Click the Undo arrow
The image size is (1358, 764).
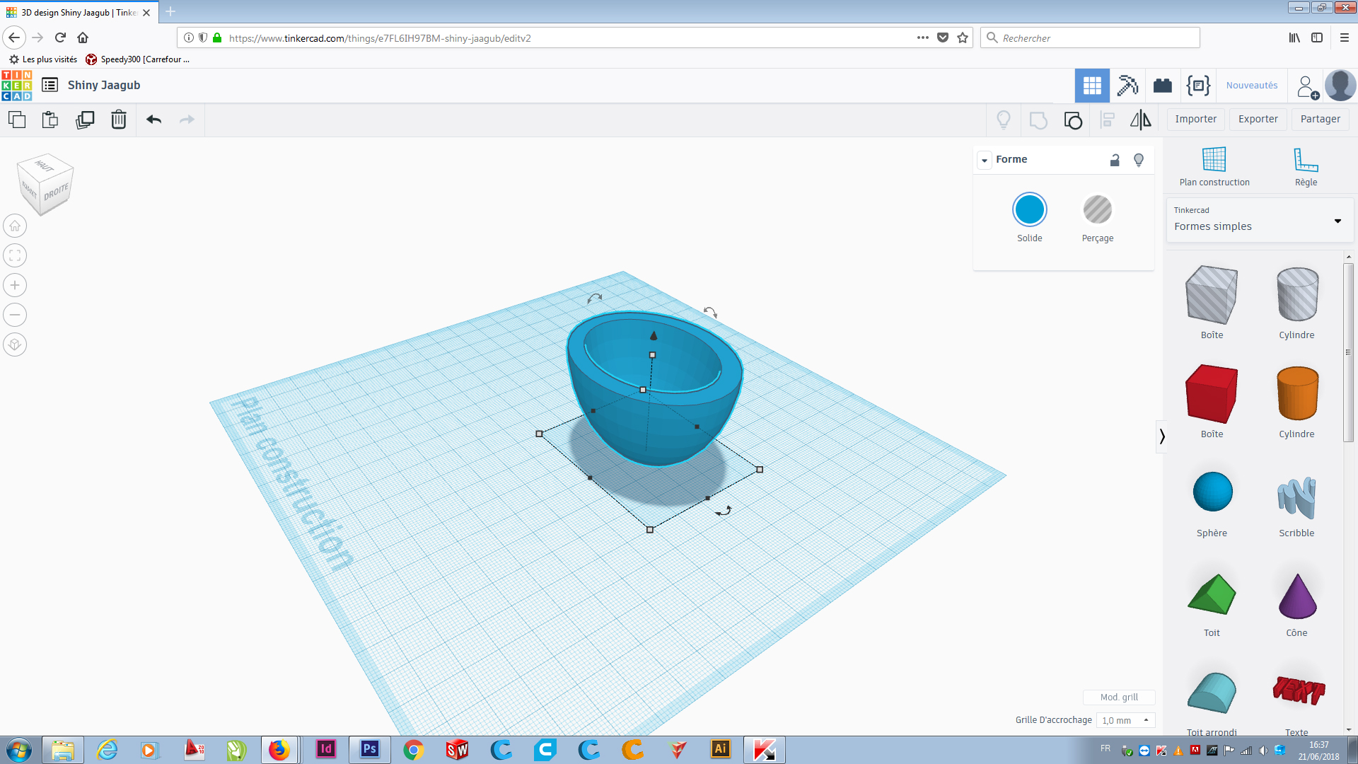point(153,120)
